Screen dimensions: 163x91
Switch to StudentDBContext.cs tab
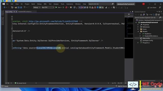(x=25, y=12)
